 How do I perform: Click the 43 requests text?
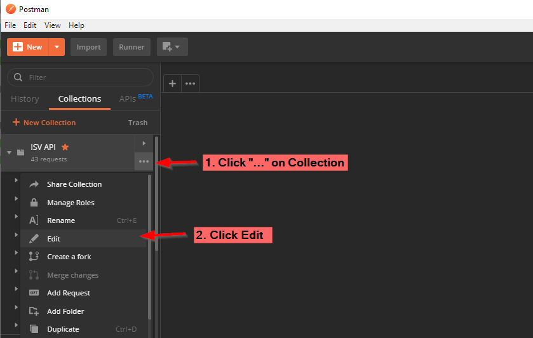[x=49, y=159]
